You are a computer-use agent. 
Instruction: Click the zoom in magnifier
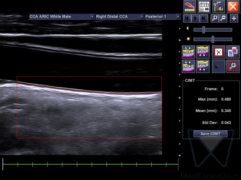tap(215, 18)
